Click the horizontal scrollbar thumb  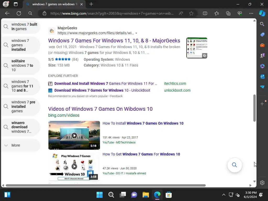tap(106, 186)
